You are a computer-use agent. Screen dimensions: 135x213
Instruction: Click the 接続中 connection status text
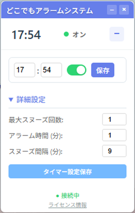pos(70,195)
